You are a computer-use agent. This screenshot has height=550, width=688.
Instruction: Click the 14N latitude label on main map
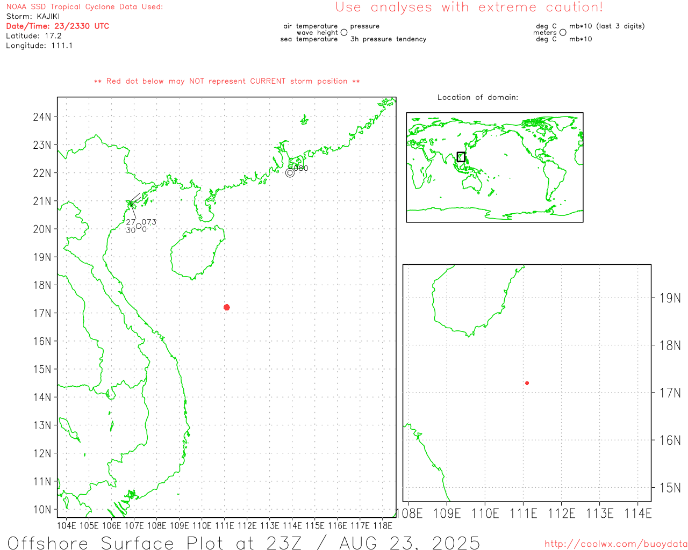(x=42, y=397)
